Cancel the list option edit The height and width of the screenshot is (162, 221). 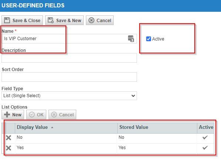[x=63, y=115]
